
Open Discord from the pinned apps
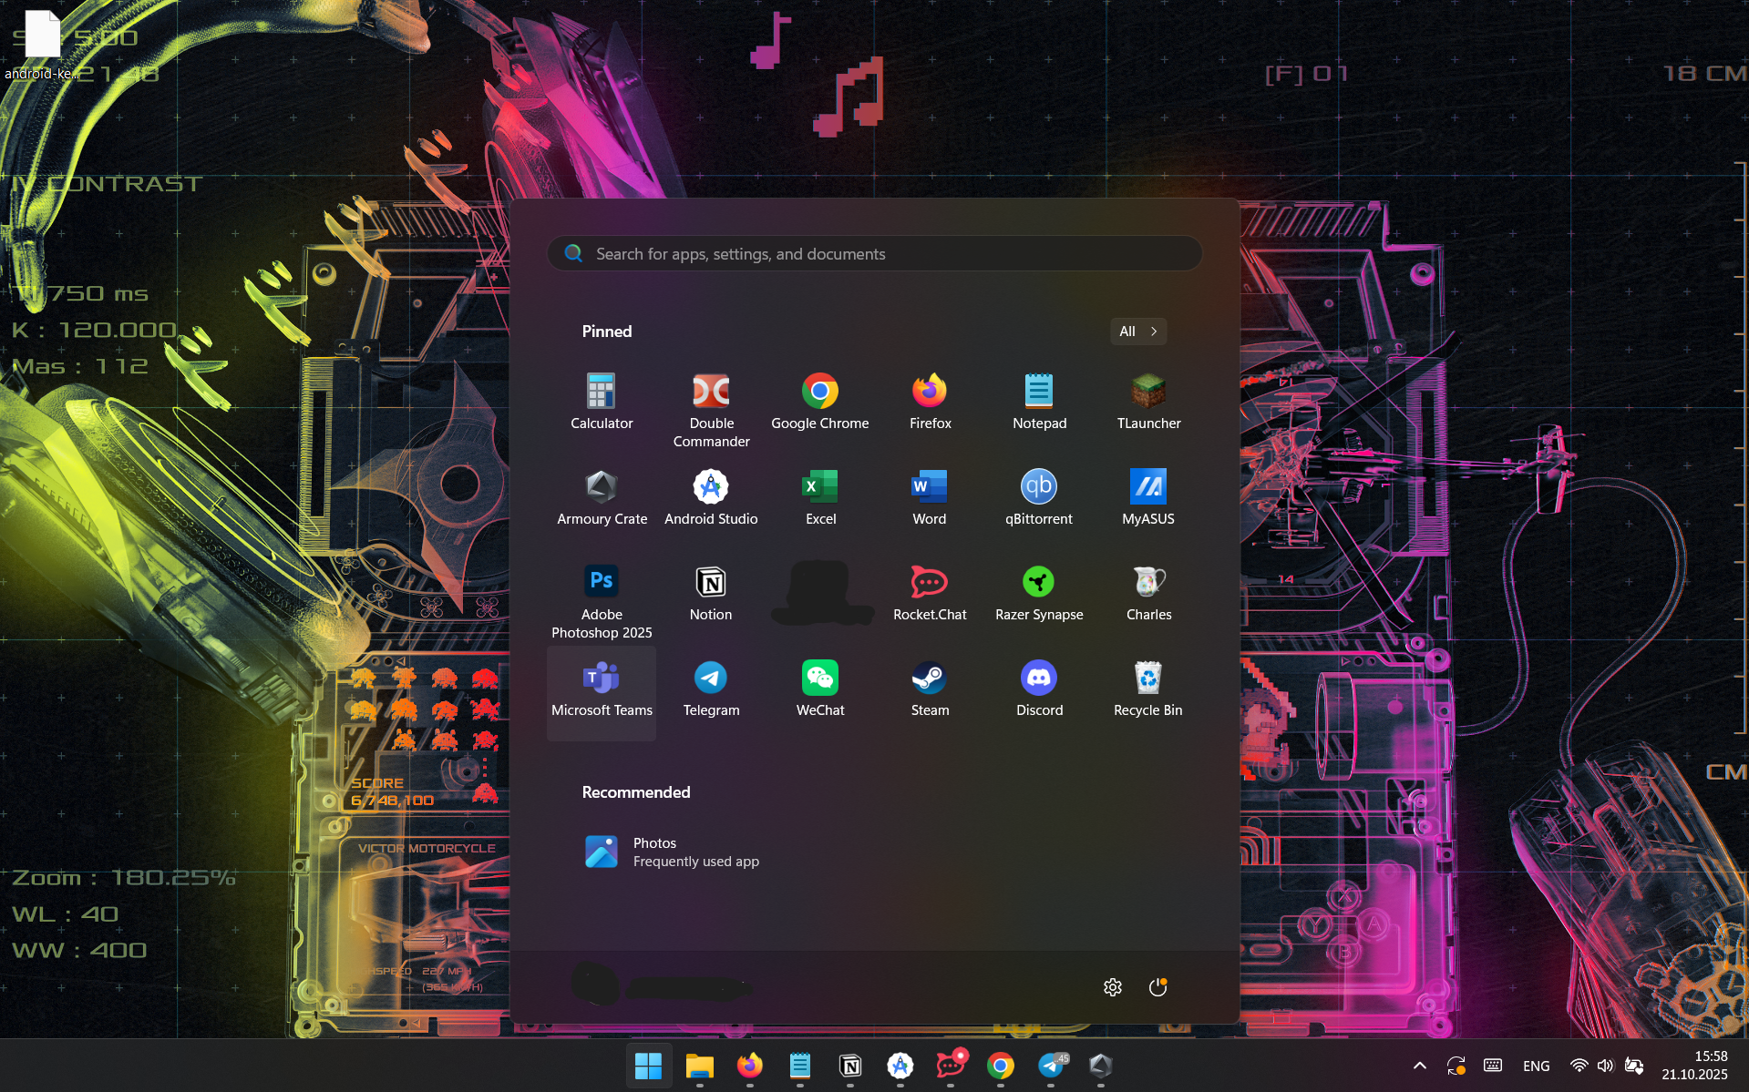tap(1039, 689)
